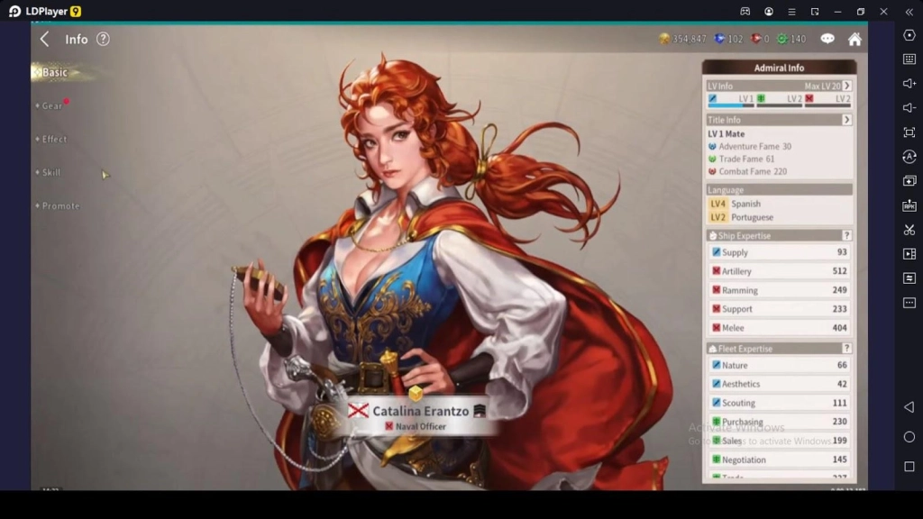This screenshot has height=519, width=923.
Task: Go back using the arrow beside Info
Action: coord(44,39)
